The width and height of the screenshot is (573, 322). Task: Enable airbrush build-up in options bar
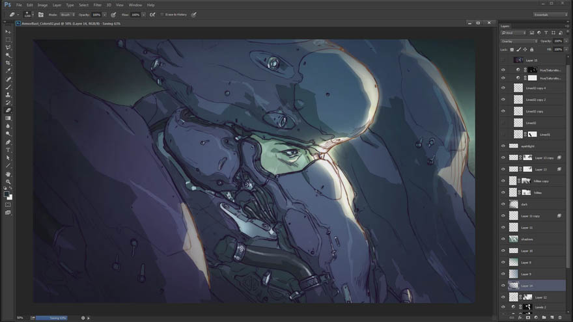[152, 14]
